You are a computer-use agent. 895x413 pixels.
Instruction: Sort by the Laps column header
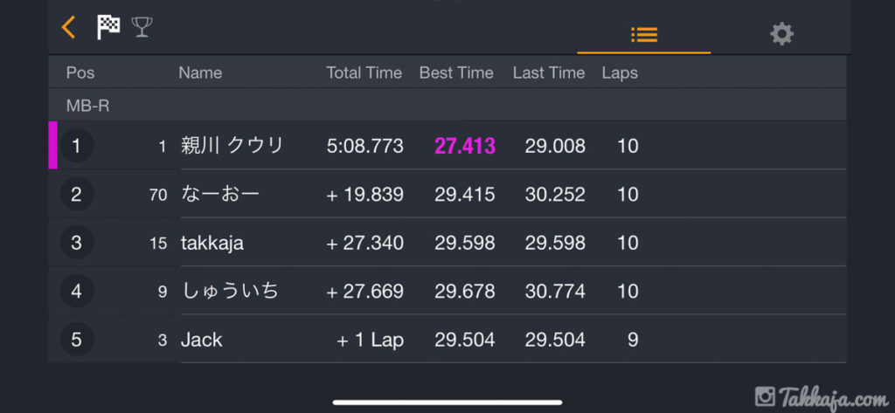[x=620, y=73]
